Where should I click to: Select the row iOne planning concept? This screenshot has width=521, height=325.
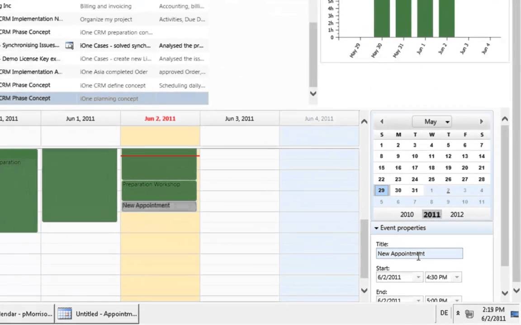(103, 98)
